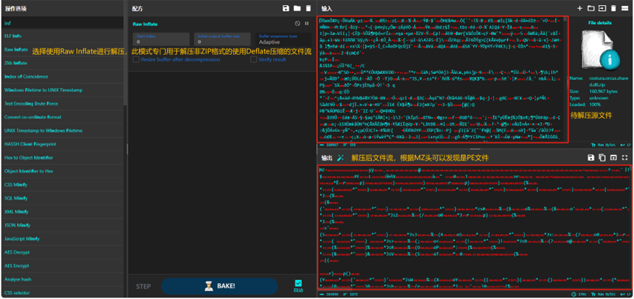Image resolution: width=634 pixels, height=299 pixels.
Task: Replace the input with the output
Action: point(613,157)
